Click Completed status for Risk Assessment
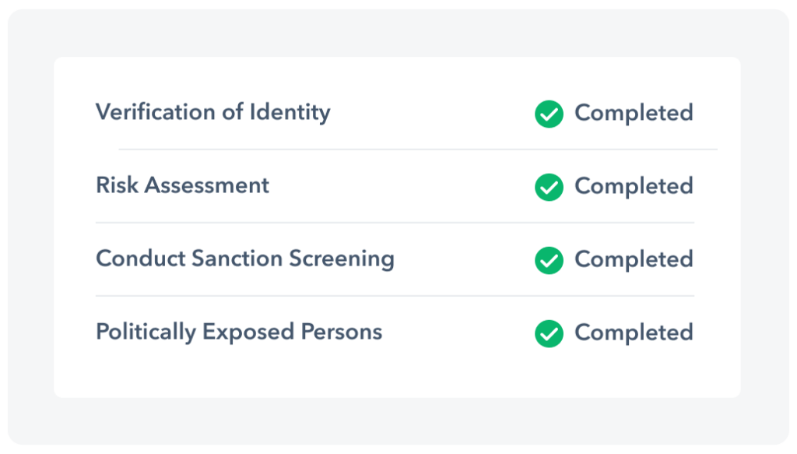This screenshot has width=797, height=454. [x=634, y=186]
